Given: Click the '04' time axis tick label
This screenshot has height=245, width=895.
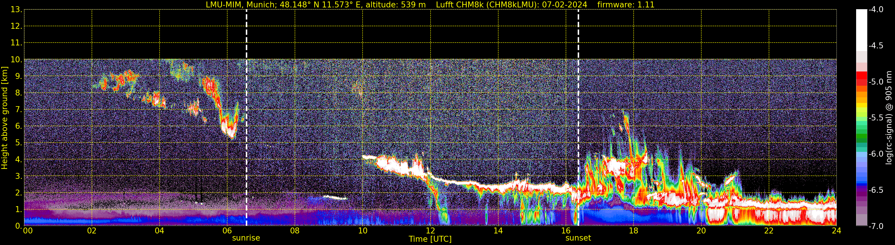Looking at the screenshot, I should click(x=159, y=231).
